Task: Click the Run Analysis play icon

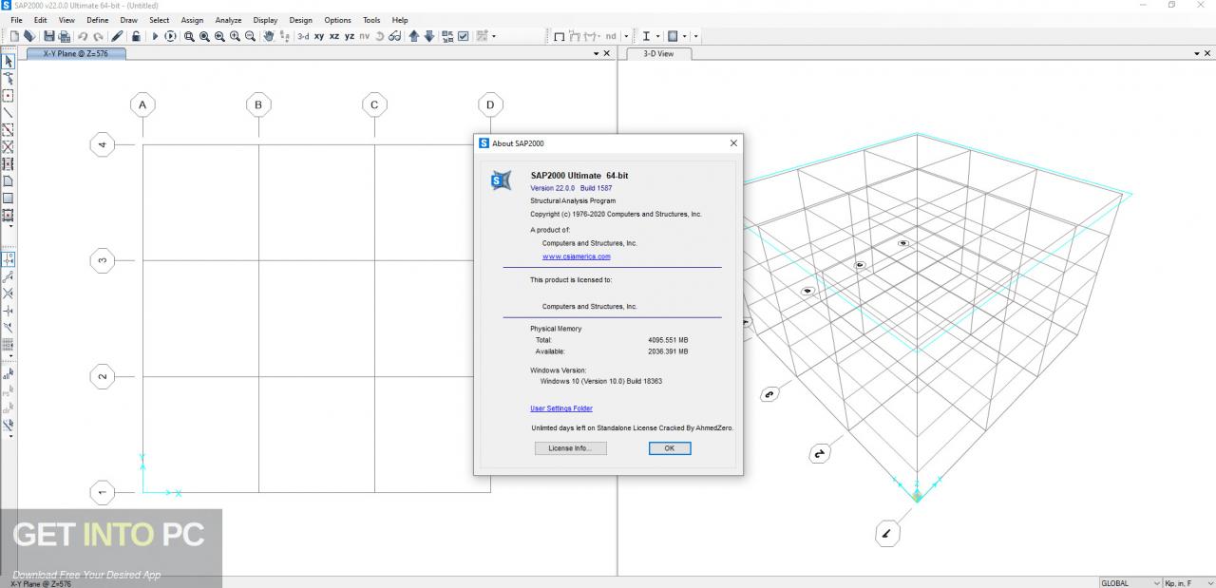Action: point(155,36)
